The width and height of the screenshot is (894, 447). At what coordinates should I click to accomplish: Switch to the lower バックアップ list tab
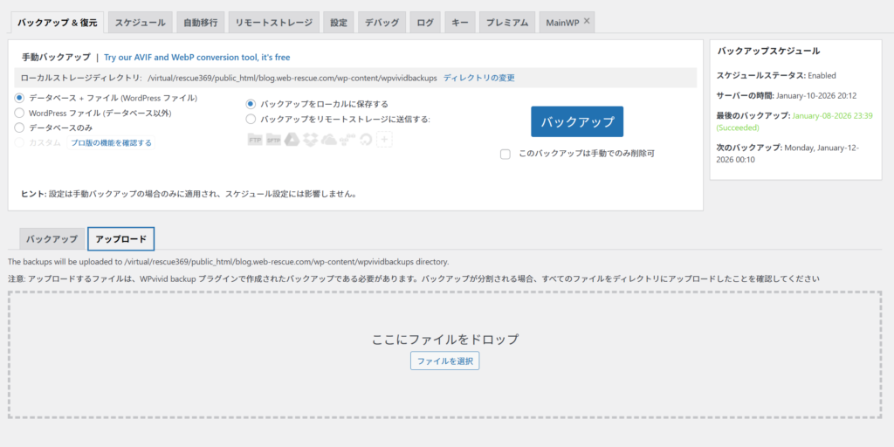(52, 239)
